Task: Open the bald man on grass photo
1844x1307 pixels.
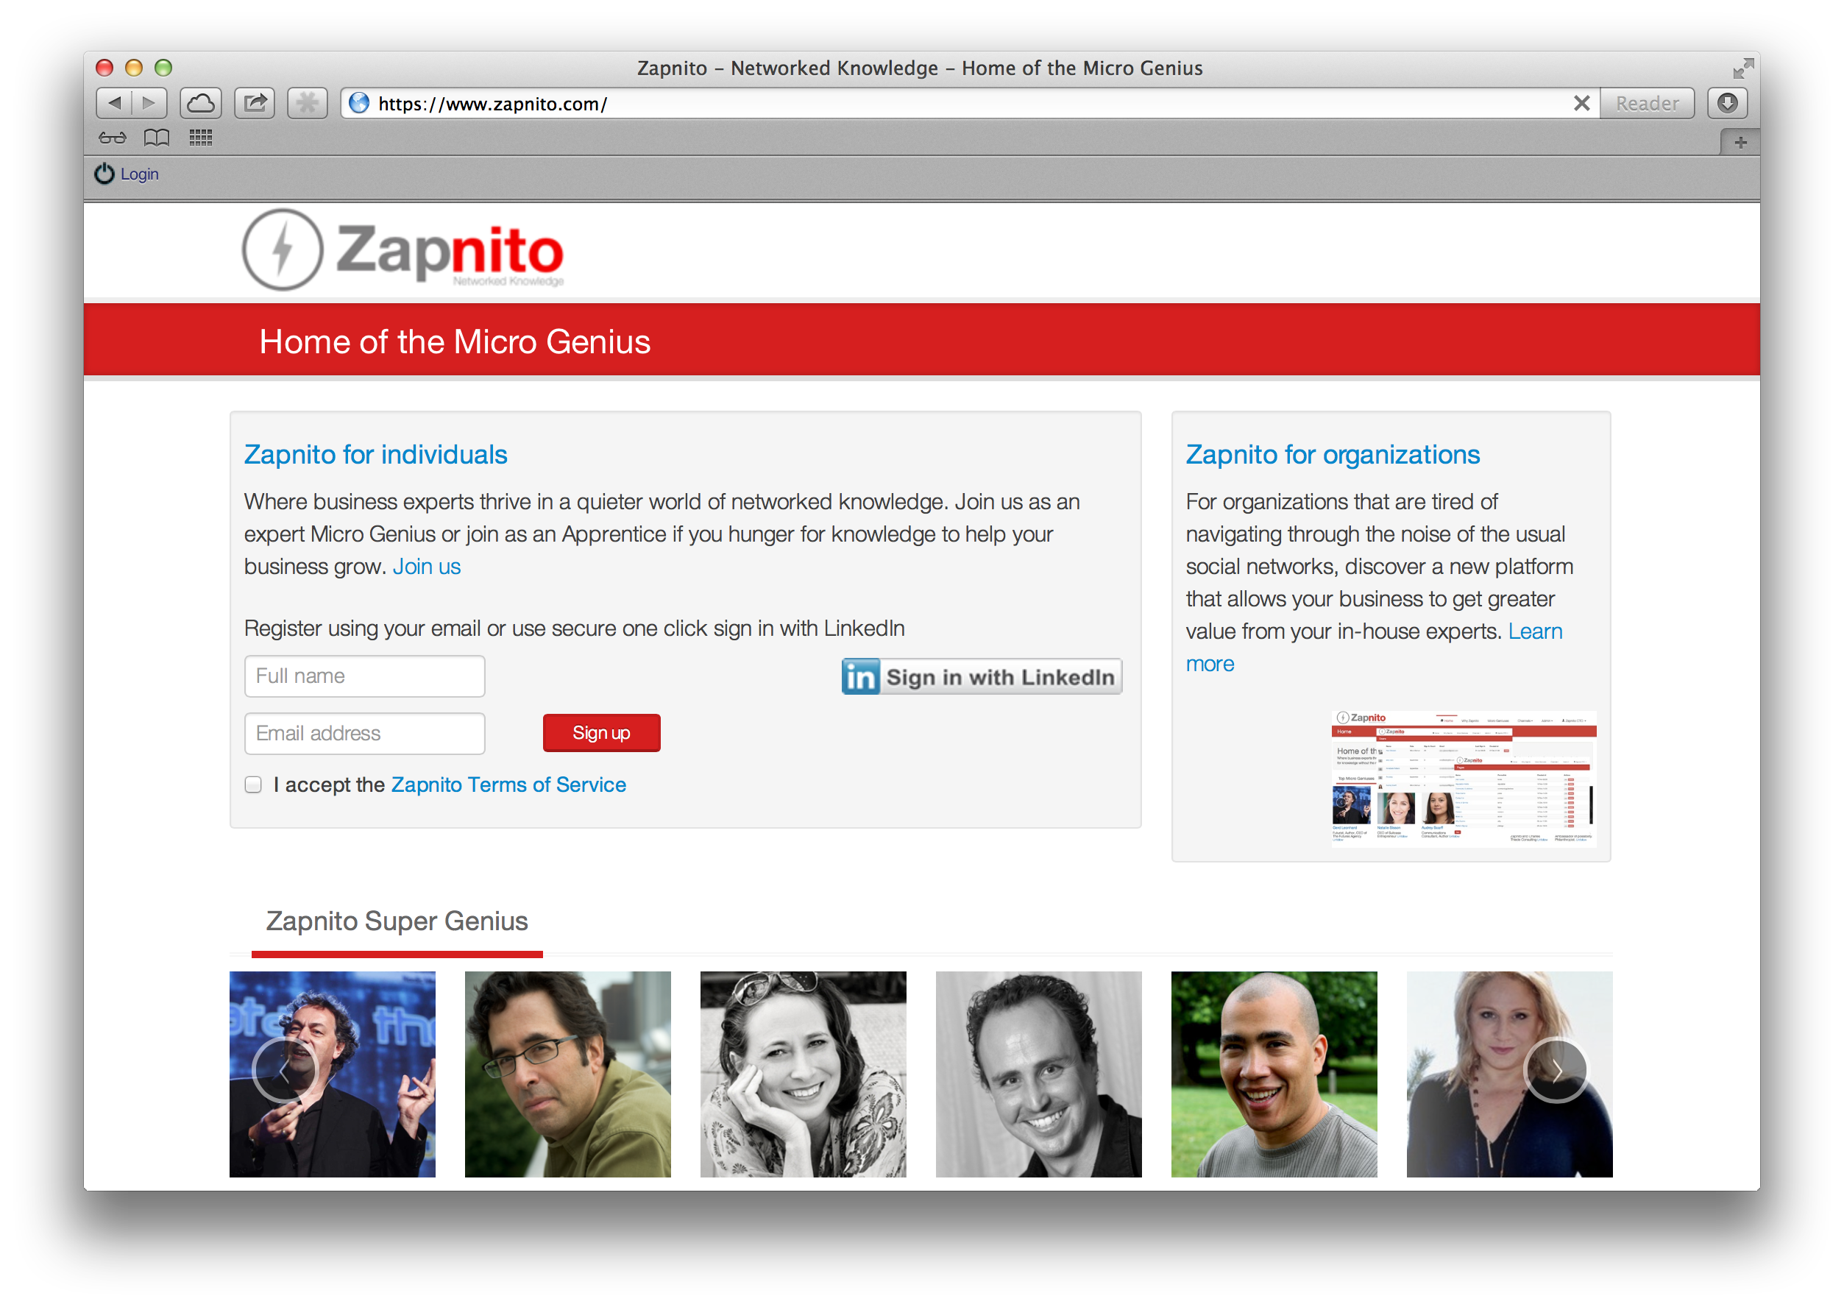Action: (1274, 1074)
